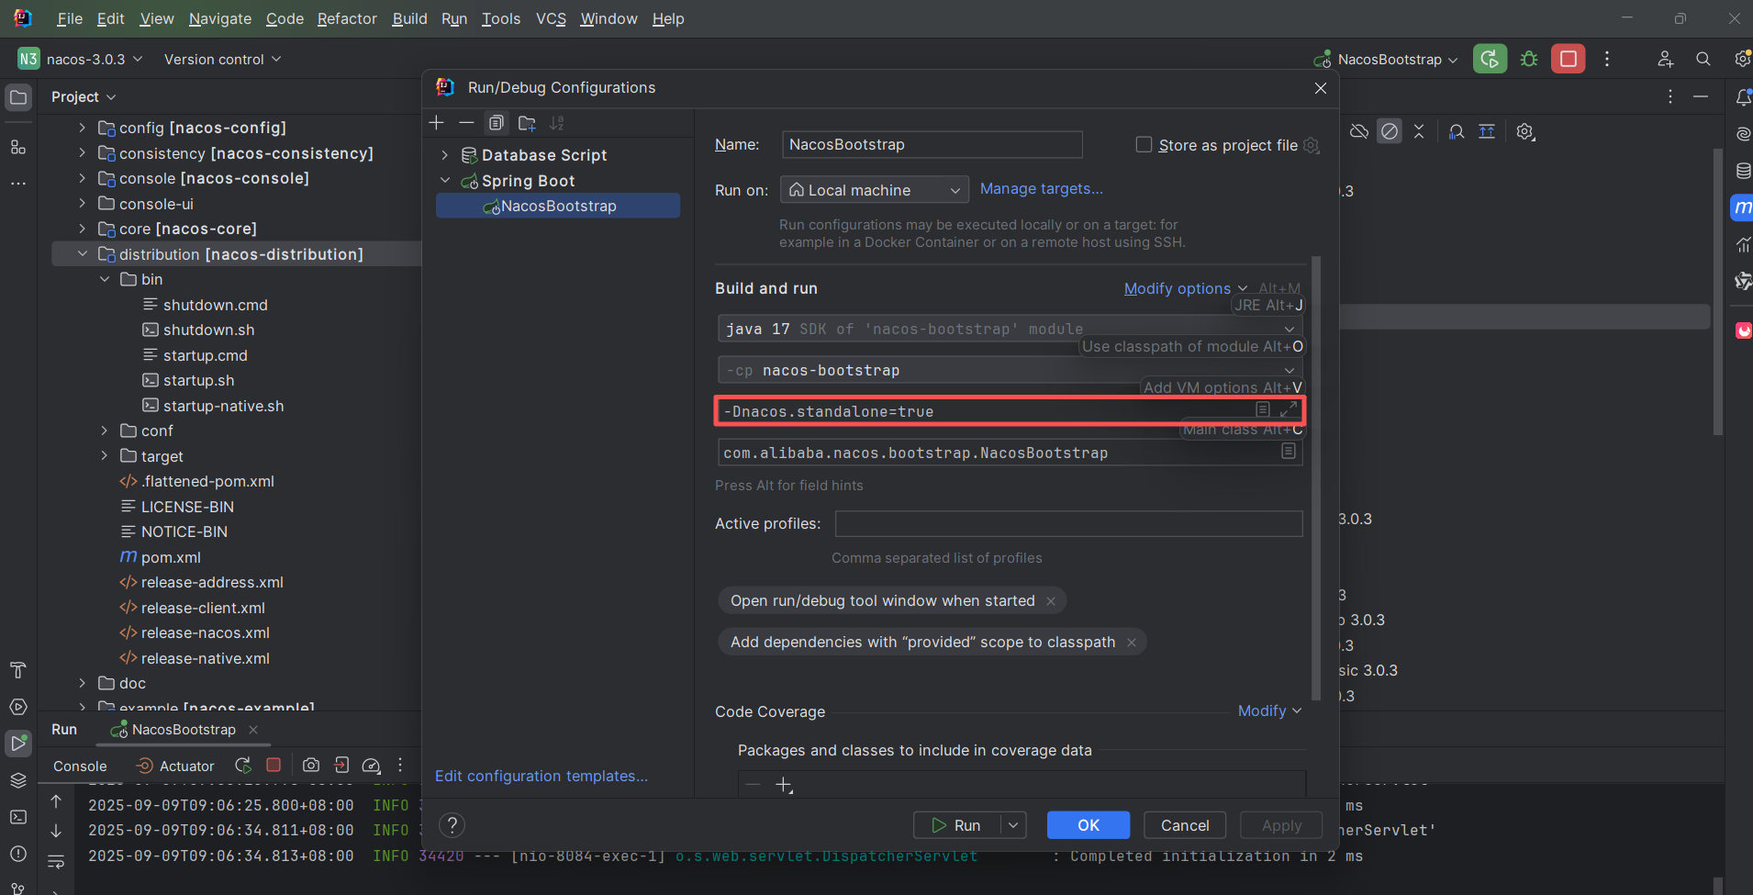1753x895 pixels.
Task: Open help for Run/Debug Configurations
Action: [452, 825]
